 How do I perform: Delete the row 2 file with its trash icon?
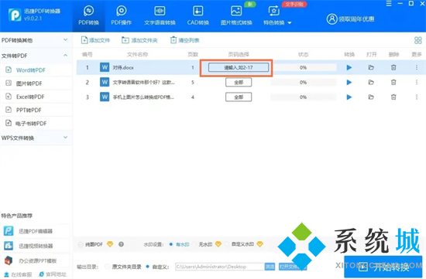click(x=393, y=82)
